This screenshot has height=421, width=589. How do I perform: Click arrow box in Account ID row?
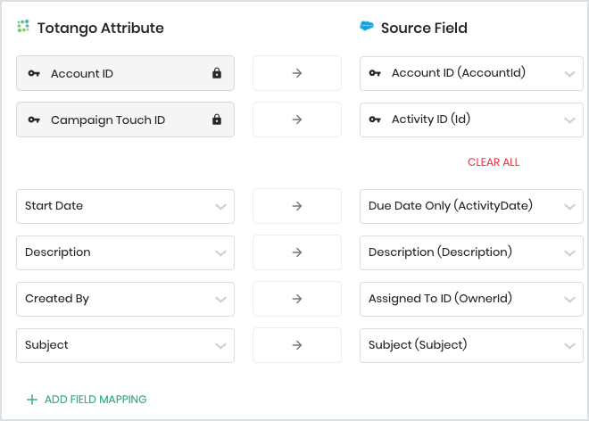click(x=297, y=73)
